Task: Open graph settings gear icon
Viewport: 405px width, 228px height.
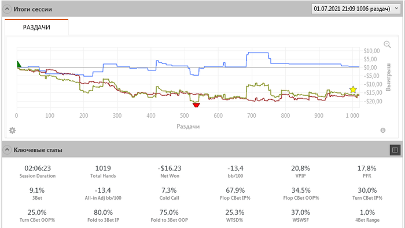Action: [12, 130]
